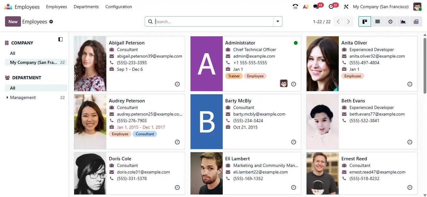Go to next page of records
This screenshot has height=197, width=427.
pyautogui.click(x=348, y=22)
